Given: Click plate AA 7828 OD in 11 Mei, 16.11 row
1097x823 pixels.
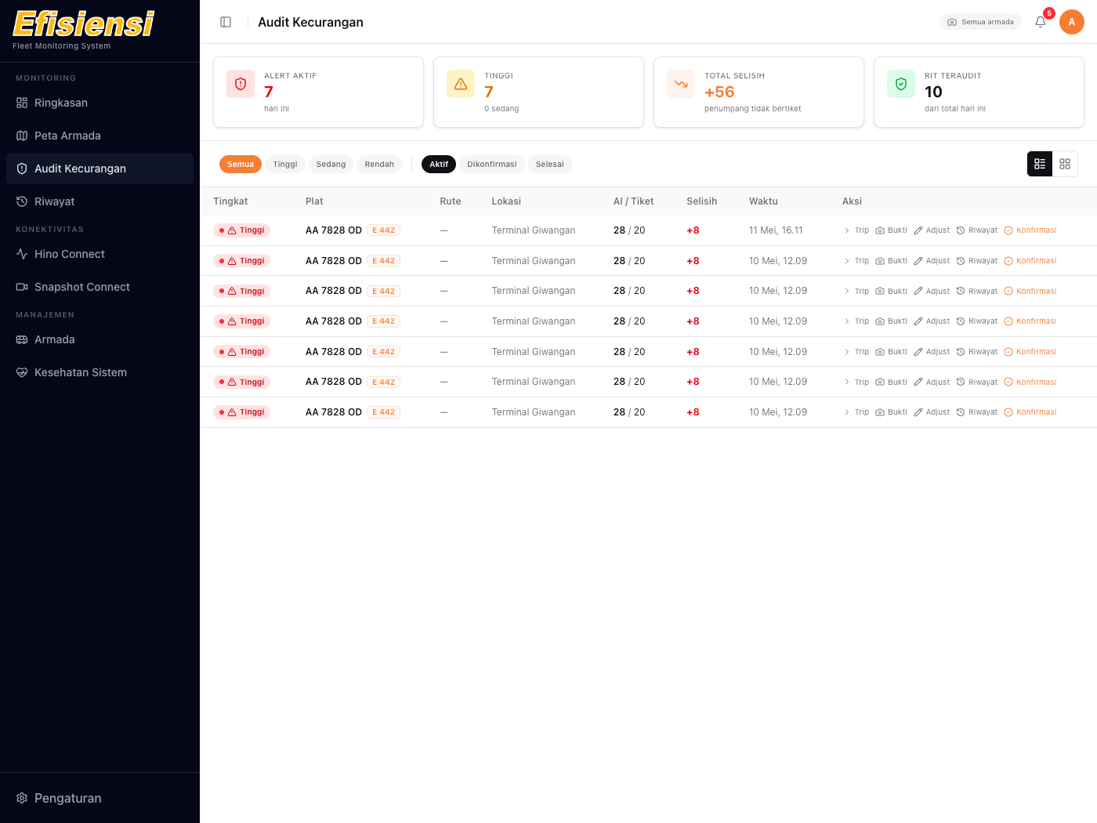Looking at the screenshot, I should coord(334,230).
